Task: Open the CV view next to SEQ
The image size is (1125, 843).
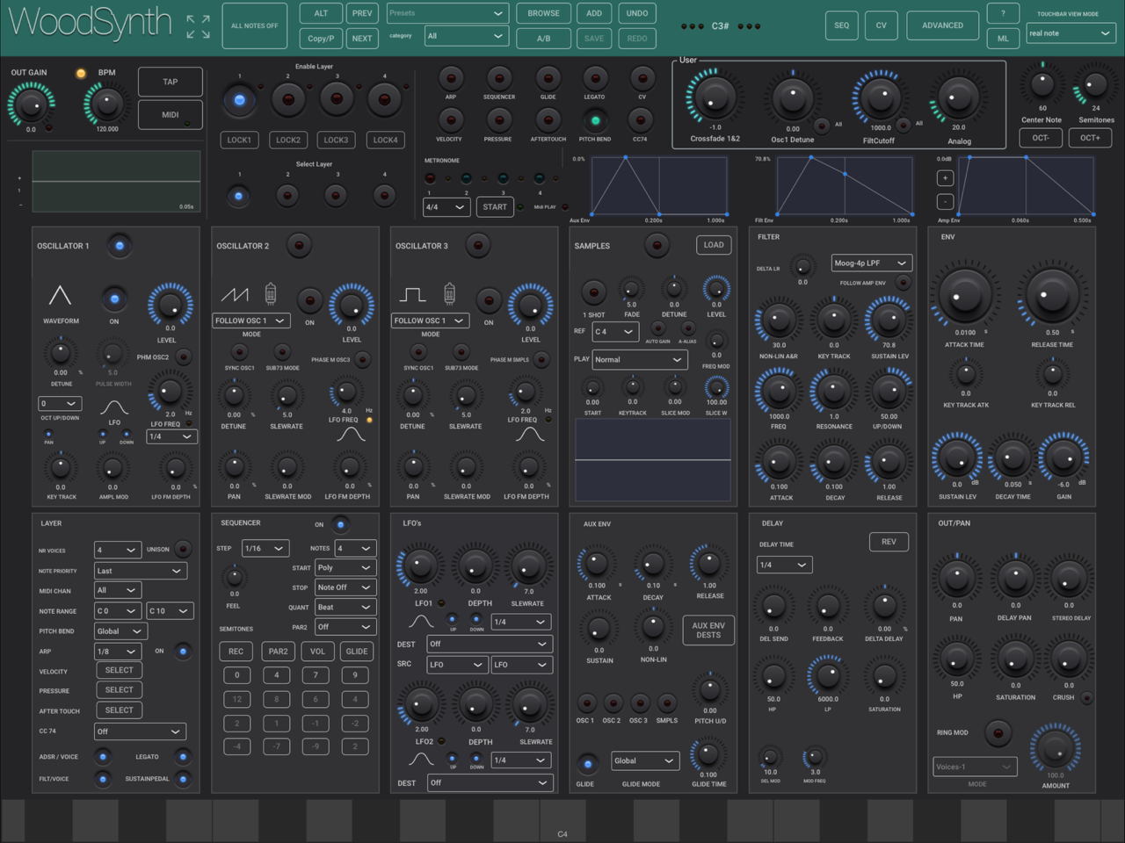Action: (x=881, y=25)
